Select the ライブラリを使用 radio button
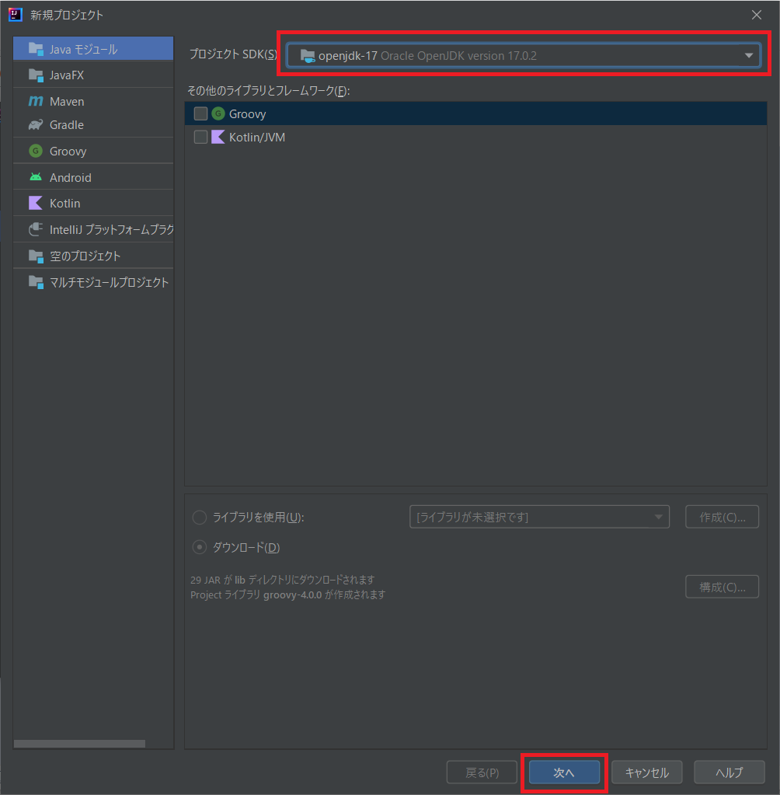780x795 pixels. 200,517
